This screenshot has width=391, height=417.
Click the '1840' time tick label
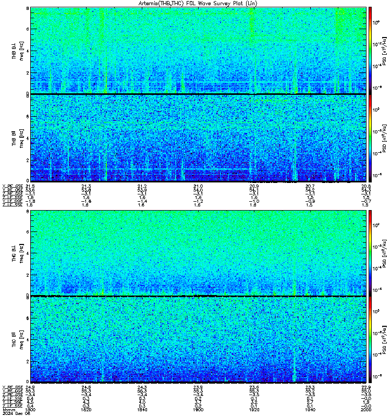click(x=142, y=410)
